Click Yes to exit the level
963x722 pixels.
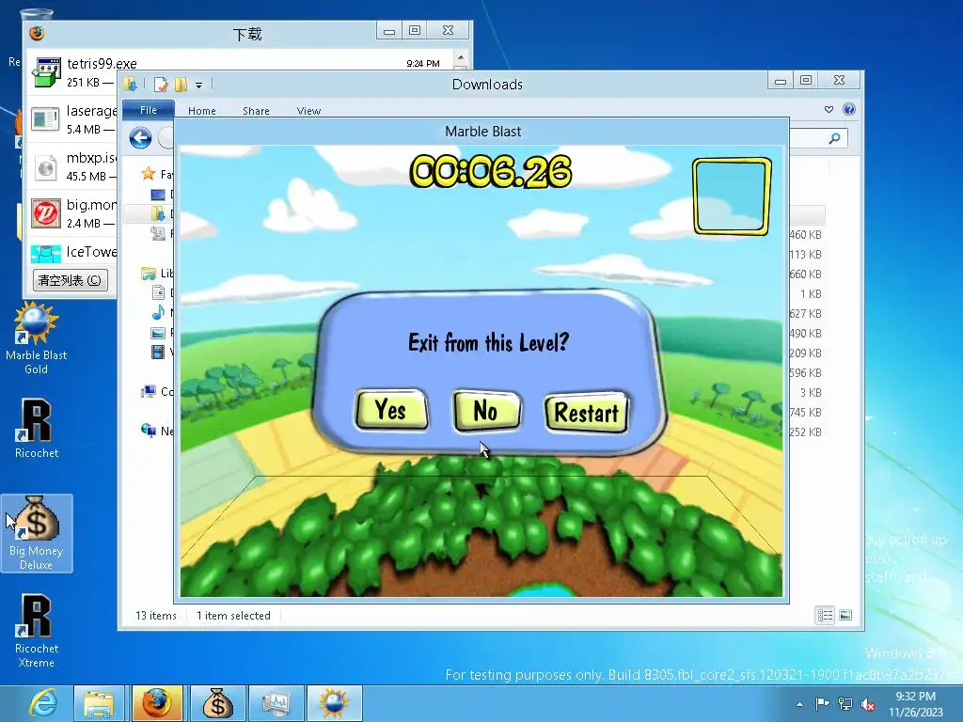click(x=392, y=410)
